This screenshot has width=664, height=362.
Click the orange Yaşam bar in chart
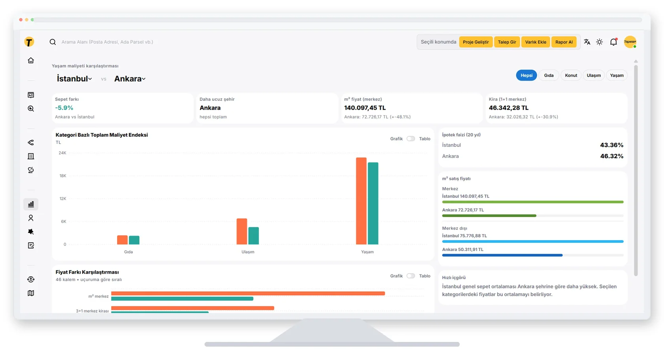[x=361, y=201]
